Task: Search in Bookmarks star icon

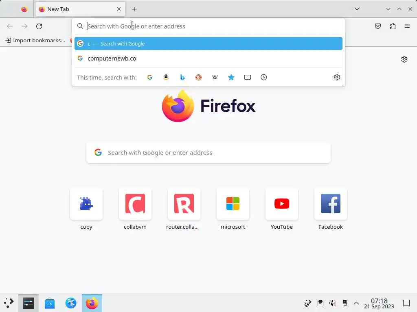Action: tap(231, 77)
